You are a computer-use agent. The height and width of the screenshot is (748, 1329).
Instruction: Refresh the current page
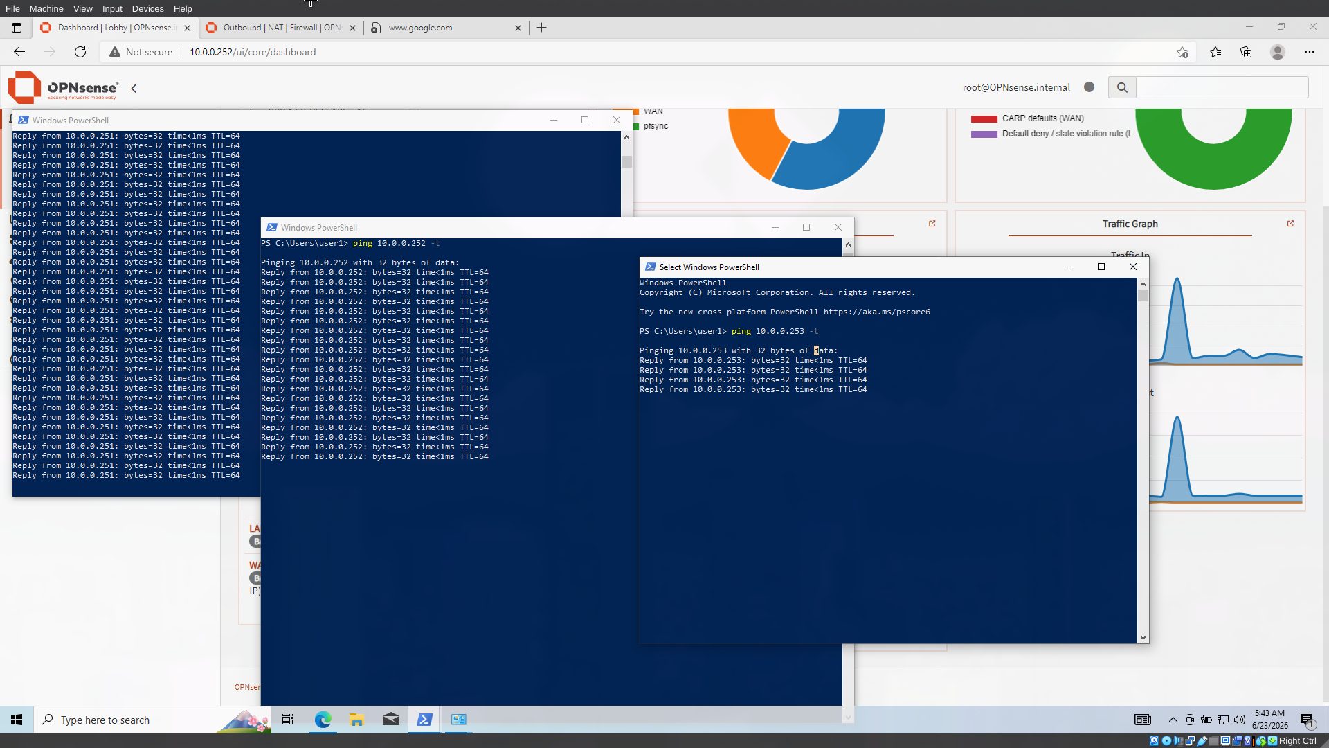pyautogui.click(x=80, y=52)
